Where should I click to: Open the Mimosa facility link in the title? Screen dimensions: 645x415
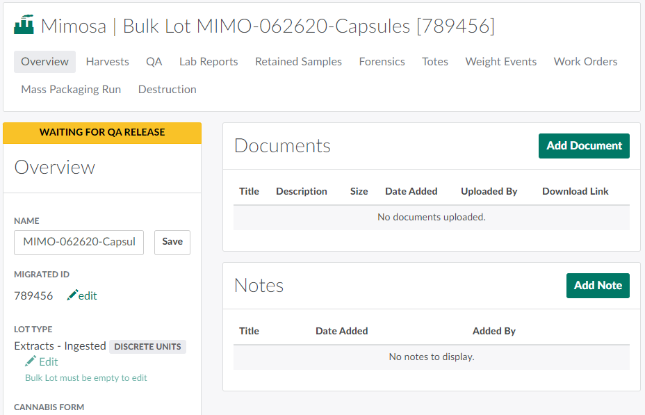click(73, 26)
